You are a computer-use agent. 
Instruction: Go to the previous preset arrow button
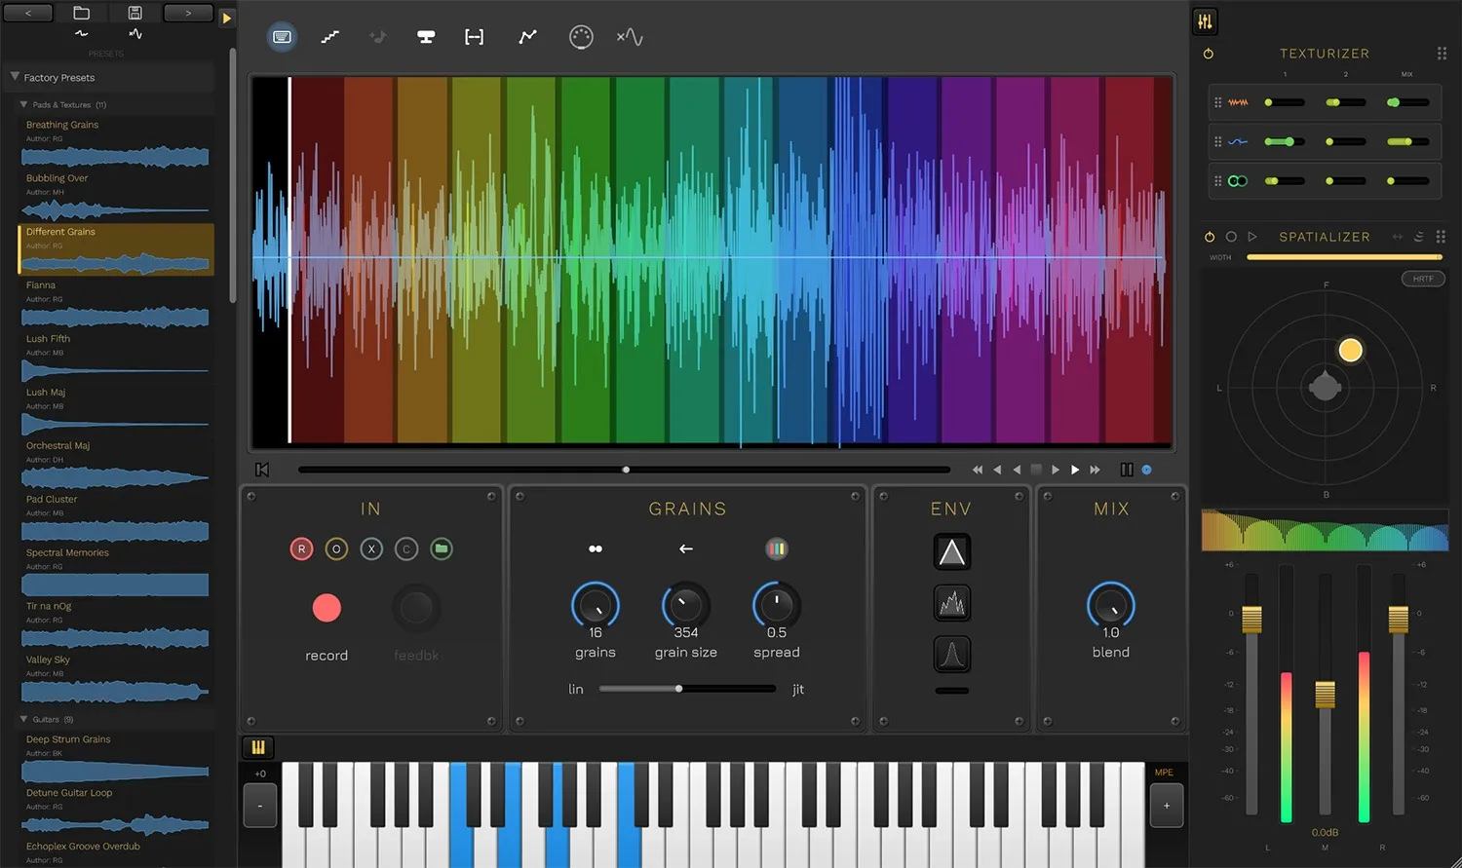coord(28,13)
